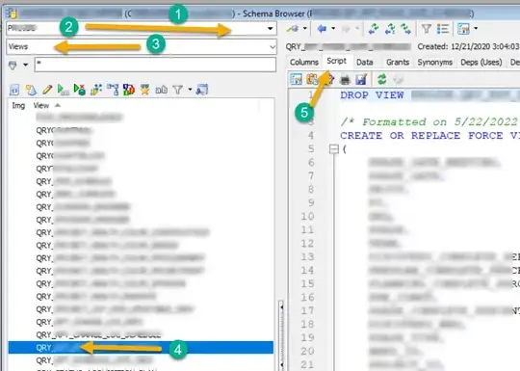Open dropdown arrow beside blue back arrow
The height and width of the screenshot is (371, 520).
333,29
